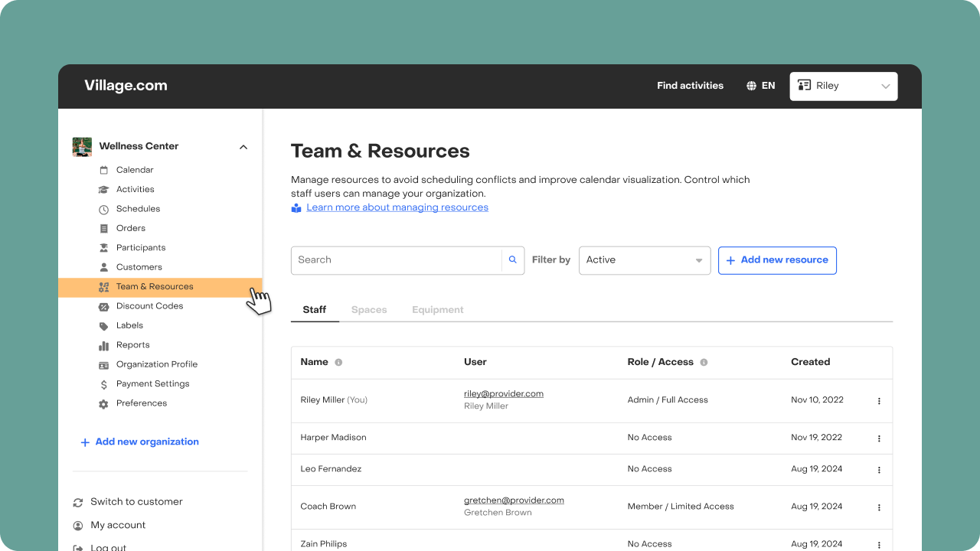Image resolution: width=980 pixels, height=551 pixels.
Task: Switch to the Equipment tab
Action: [x=438, y=310]
